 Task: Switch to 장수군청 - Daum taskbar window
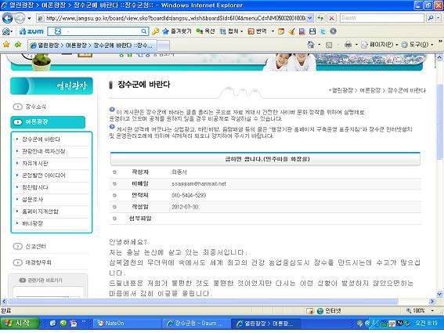[197, 324]
